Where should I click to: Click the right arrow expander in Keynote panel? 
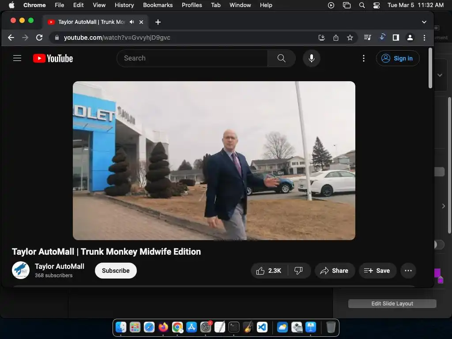tap(443, 206)
